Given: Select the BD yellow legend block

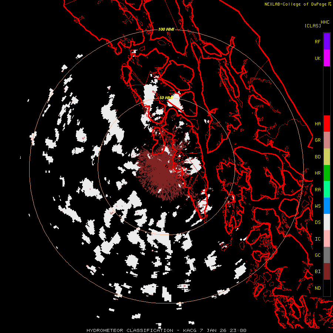Looking at the screenshot, I should (x=327, y=157).
